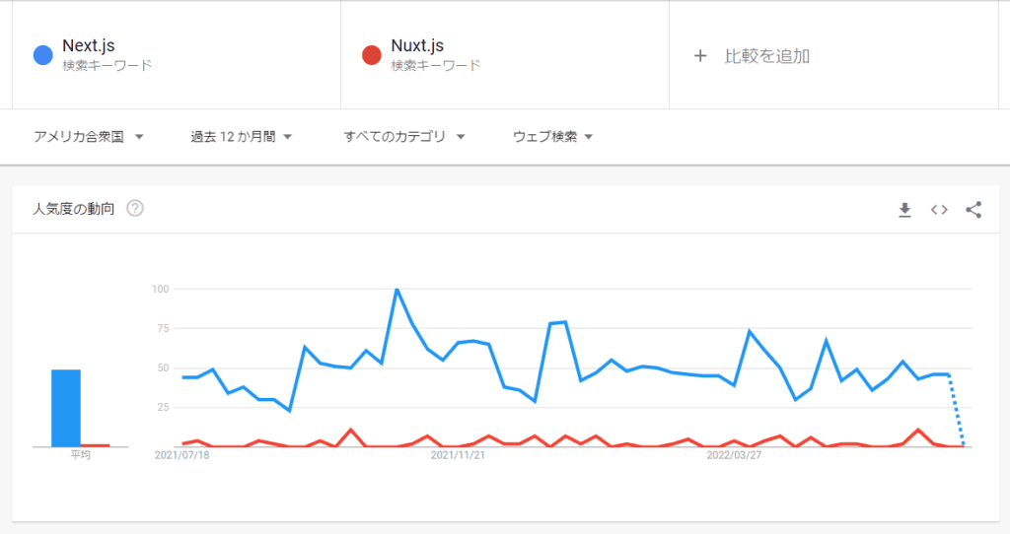The image size is (1010, 534).
Task: Click the red average bar for Nuxt.js
Action: coord(96,445)
